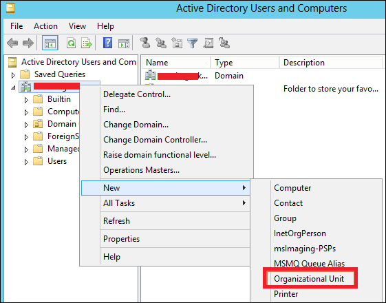The width and height of the screenshot is (386, 303).
Task: Click the 'Domain' type cell
Action: [229, 75]
